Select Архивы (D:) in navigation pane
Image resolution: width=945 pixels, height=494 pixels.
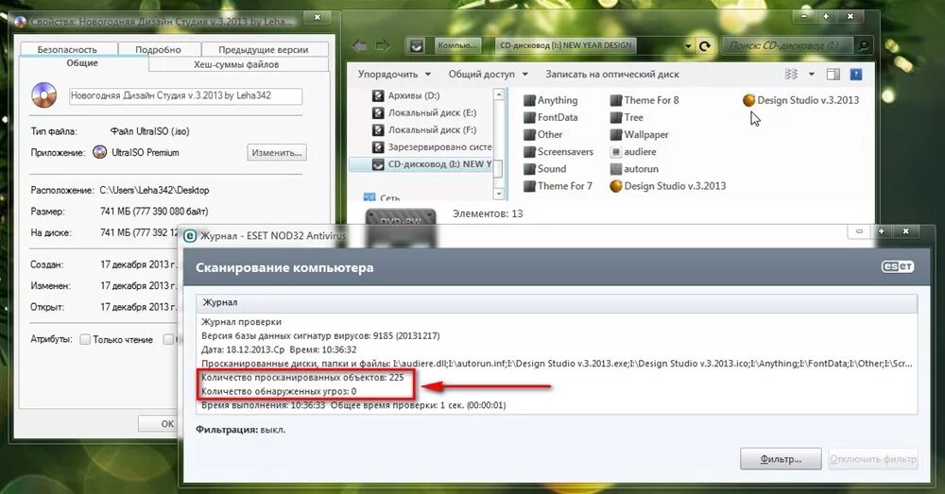(x=405, y=95)
